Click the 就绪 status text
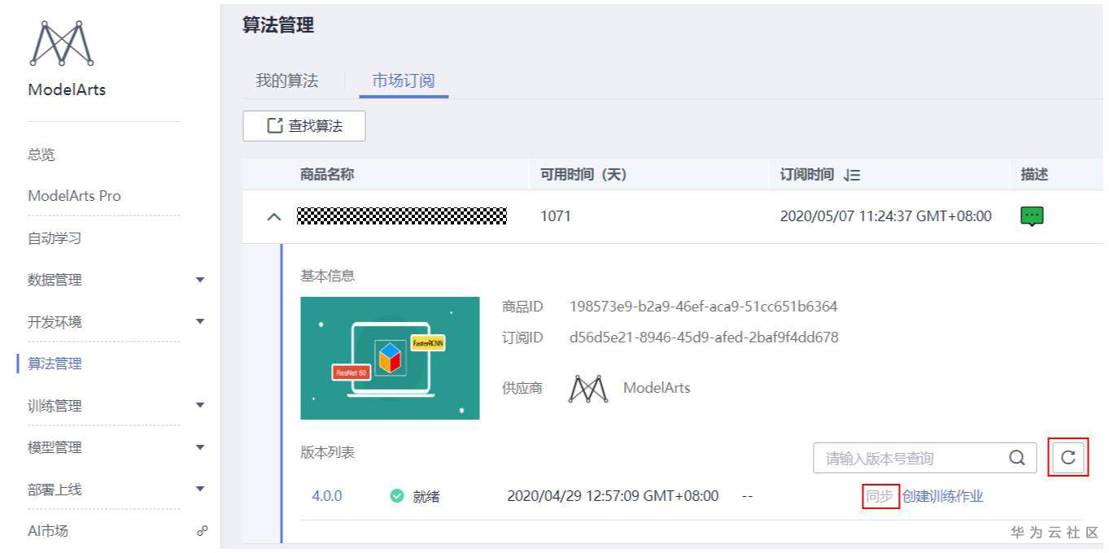Screen dimensions: 1109x553 click(426, 497)
